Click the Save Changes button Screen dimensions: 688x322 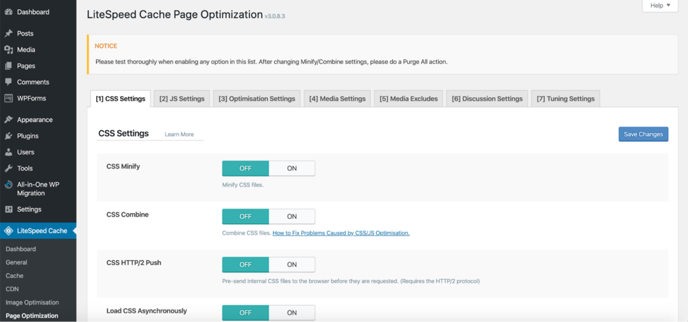click(x=643, y=134)
